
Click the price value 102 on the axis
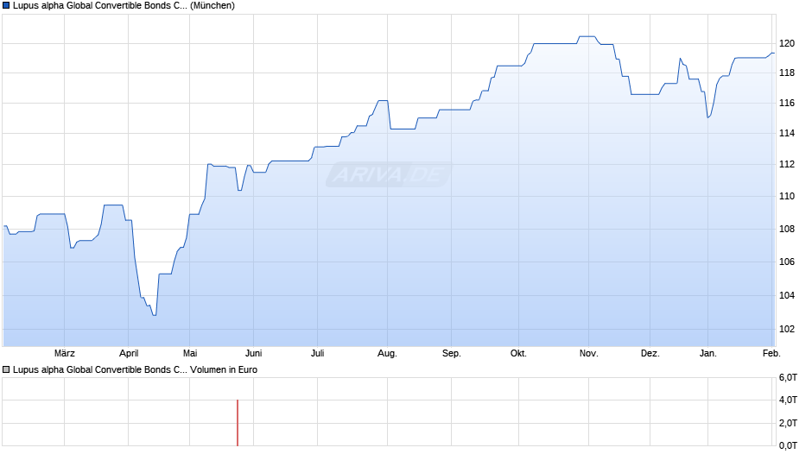tap(787, 329)
